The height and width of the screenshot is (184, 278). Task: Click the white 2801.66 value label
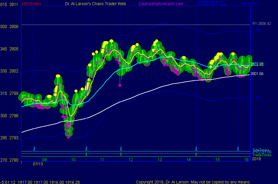(x=257, y=74)
